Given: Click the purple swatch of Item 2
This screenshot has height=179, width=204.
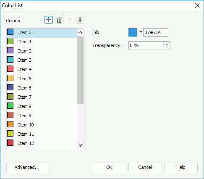Looking at the screenshot, I should click(x=10, y=50).
